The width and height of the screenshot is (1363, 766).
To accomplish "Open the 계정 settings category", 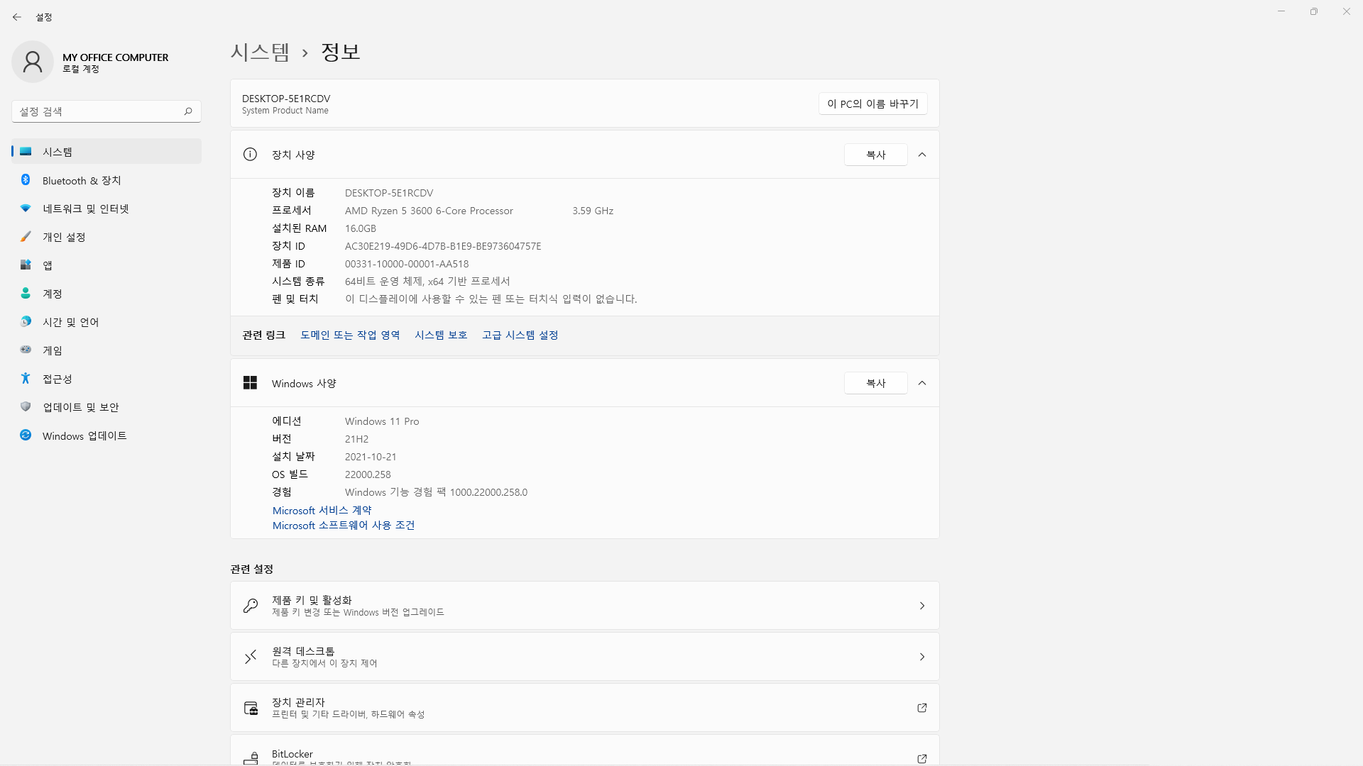I will pos(106,294).
